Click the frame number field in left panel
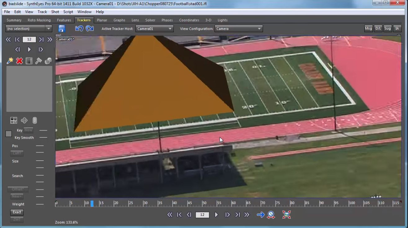 coord(29,39)
